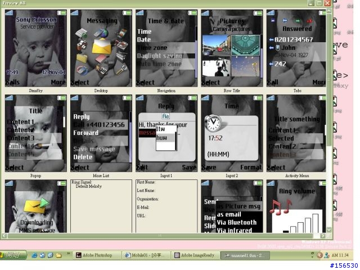360x270 pixels.
Task: Switch to the Mobile01 taskbar window
Action: point(146,255)
